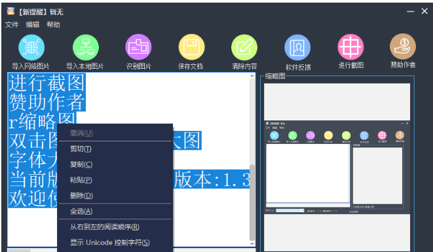This screenshot has height=252, width=433.
Task: Choose 复制(C) from the context menu
Action: click(x=115, y=164)
